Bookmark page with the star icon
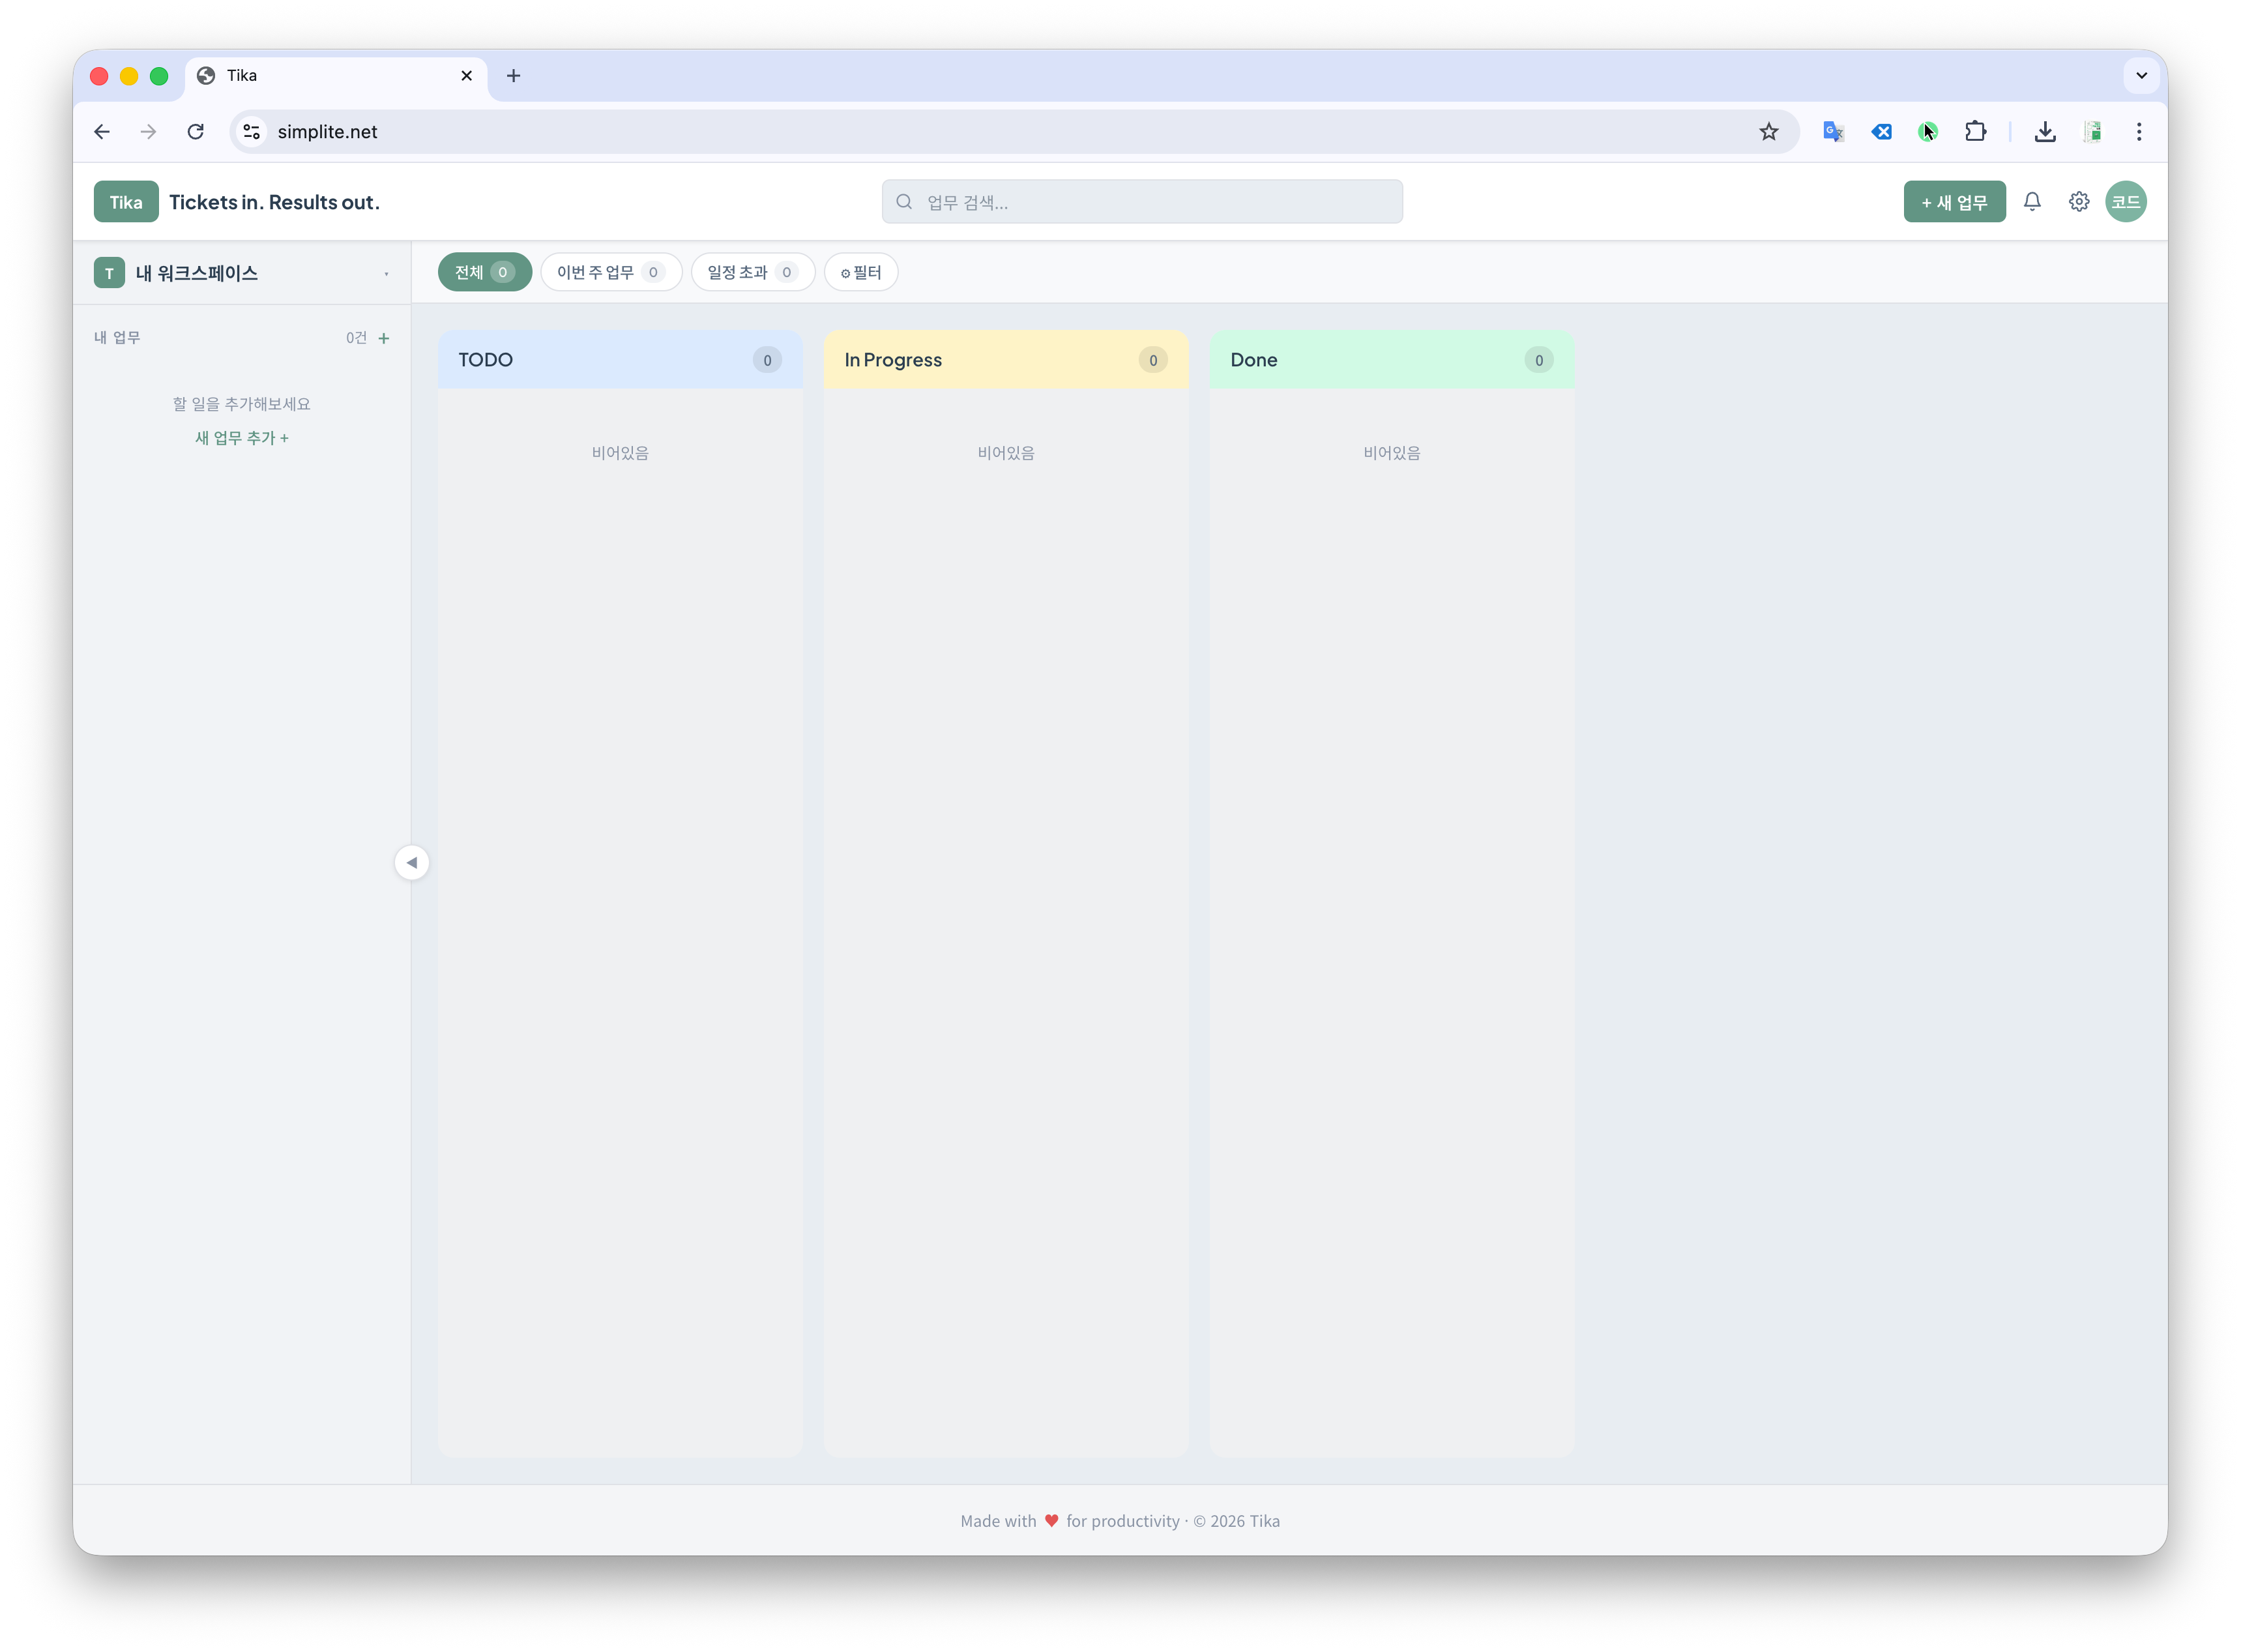The width and height of the screenshot is (2241, 1652). 1768,132
